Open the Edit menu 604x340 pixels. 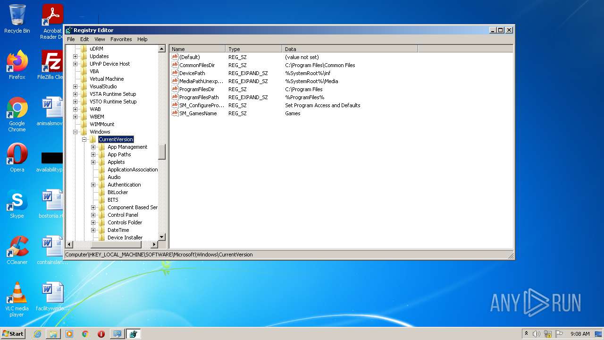pos(84,39)
